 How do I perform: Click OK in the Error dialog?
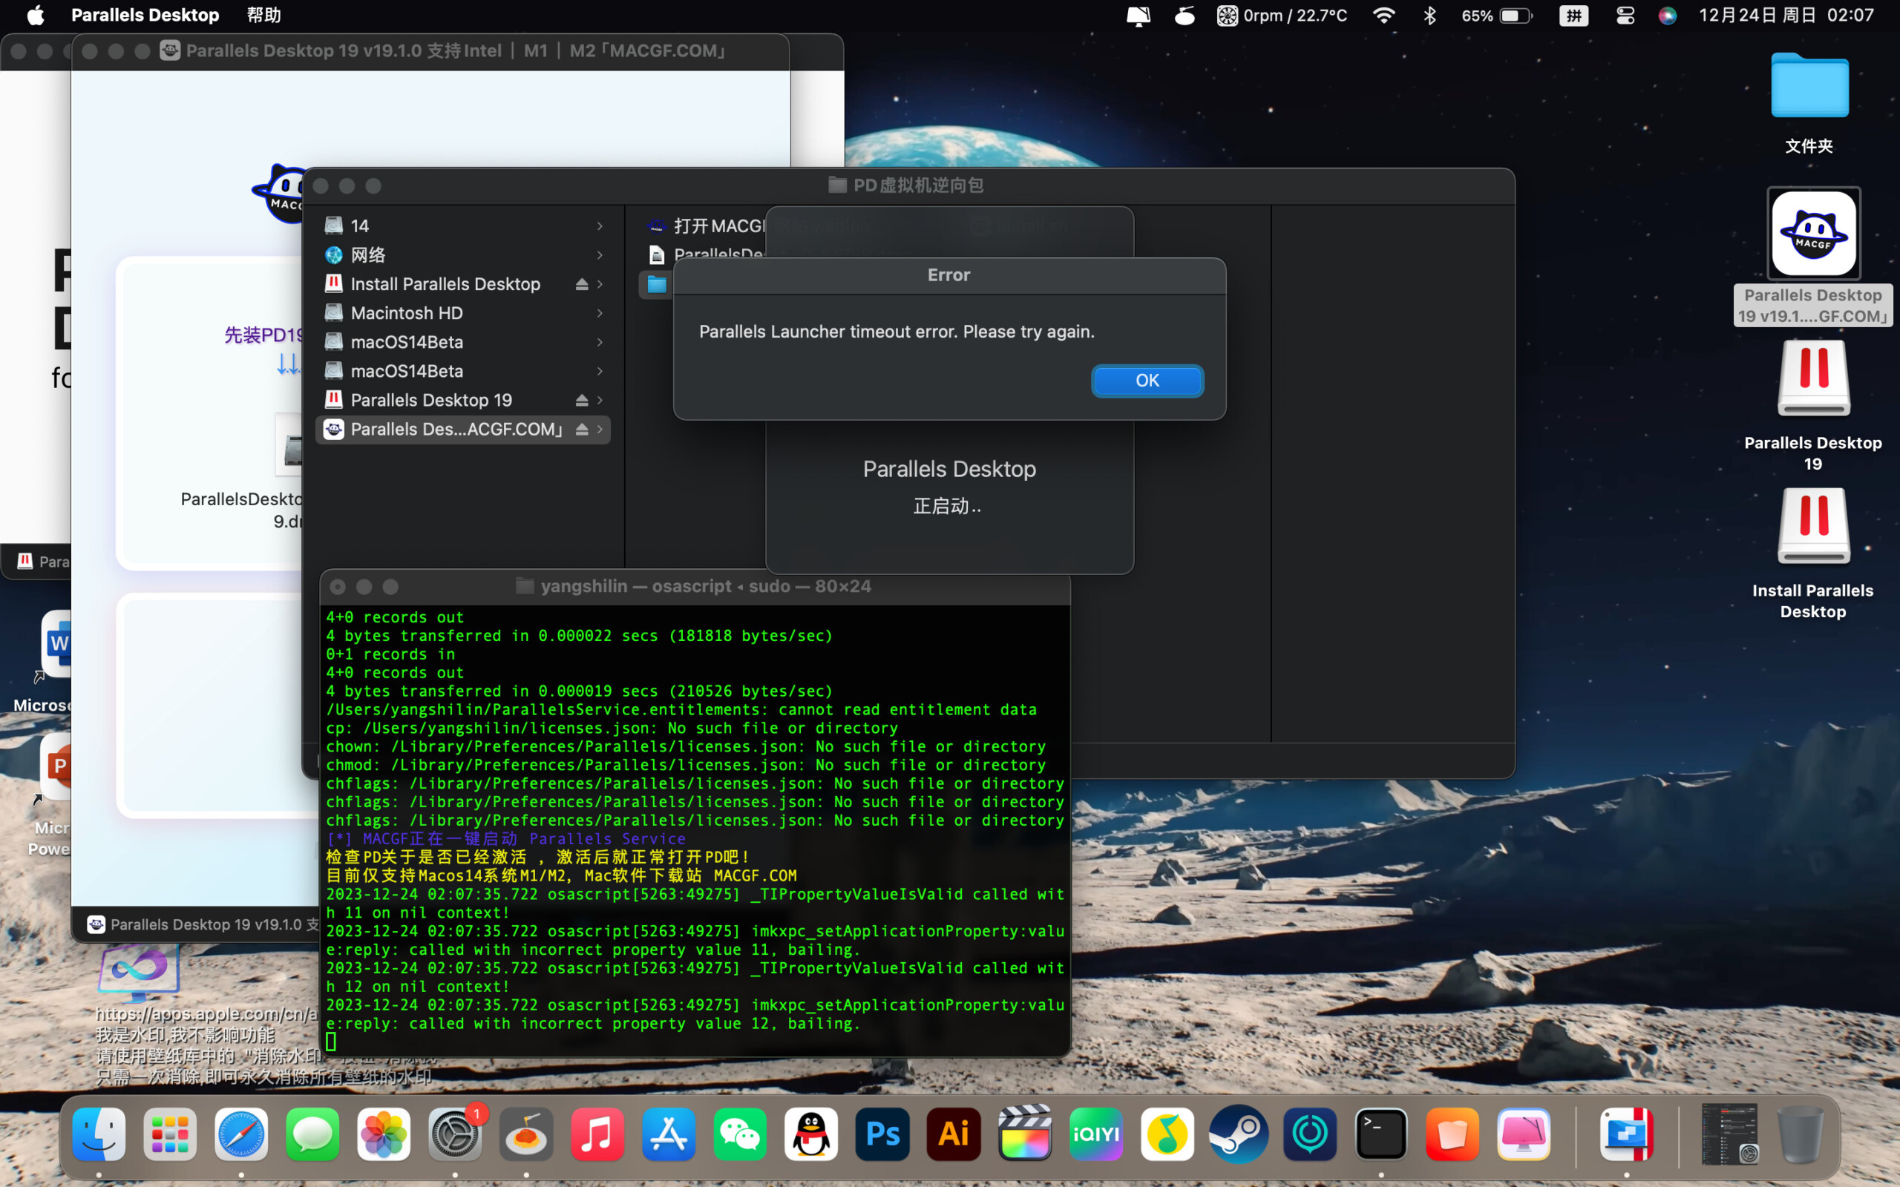coord(1146,381)
